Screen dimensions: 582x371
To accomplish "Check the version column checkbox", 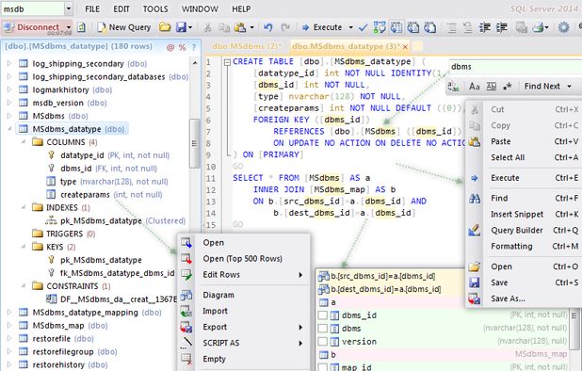I will (x=323, y=341).
